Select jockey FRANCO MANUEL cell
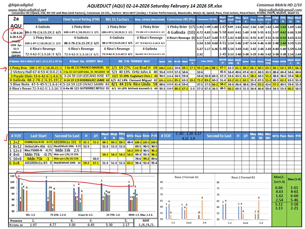This screenshot has width=305, height=229. click(86, 68)
